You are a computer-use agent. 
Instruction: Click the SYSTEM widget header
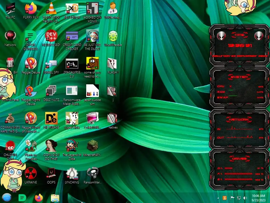click(239, 77)
